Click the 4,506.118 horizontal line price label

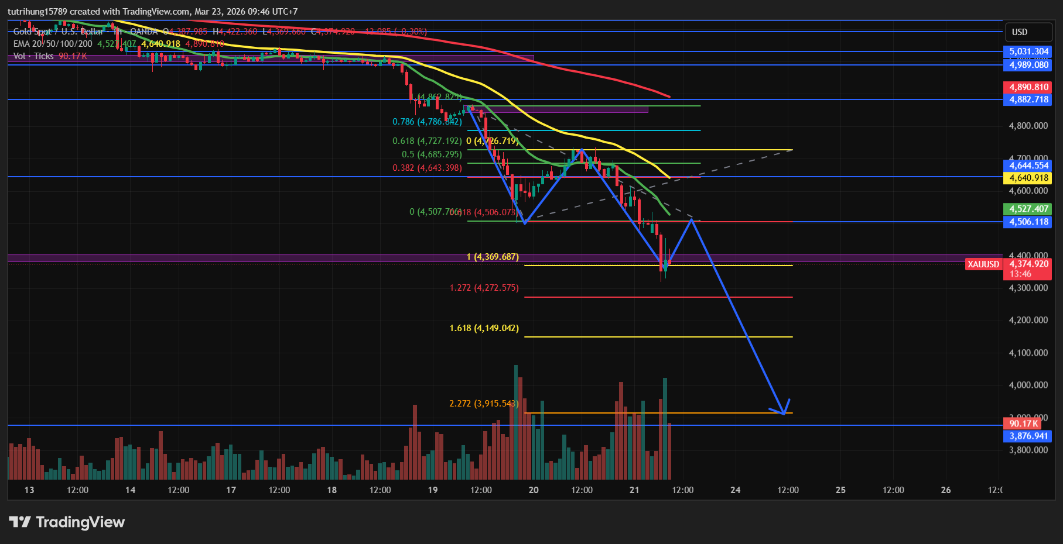[1028, 222]
